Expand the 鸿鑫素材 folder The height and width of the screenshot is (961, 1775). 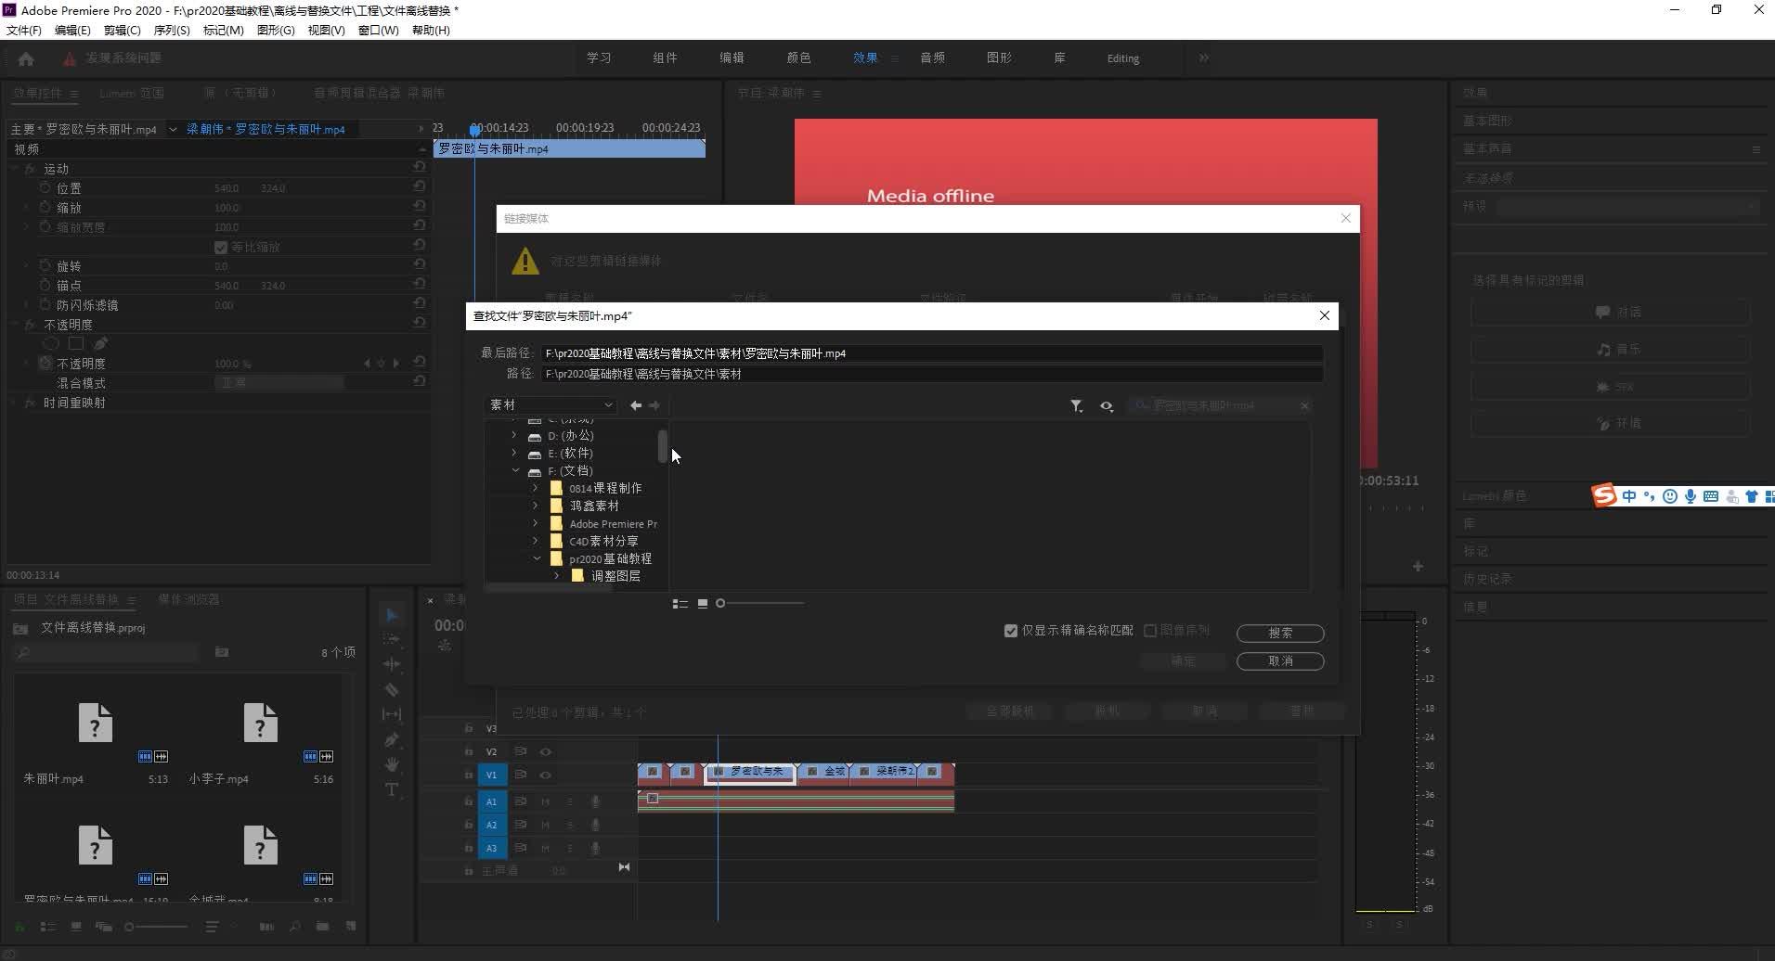(x=536, y=506)
